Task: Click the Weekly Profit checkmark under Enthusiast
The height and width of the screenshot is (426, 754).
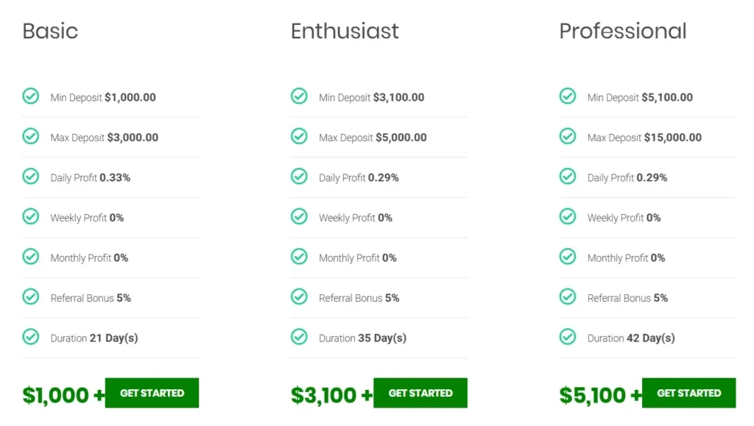Action: (299, 217)
